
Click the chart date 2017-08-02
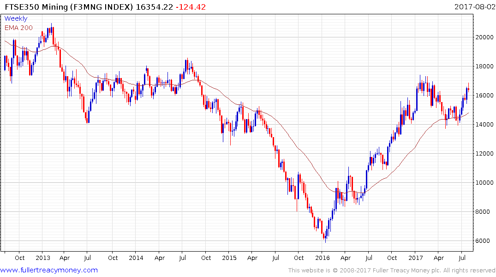[x=474, y=7]
